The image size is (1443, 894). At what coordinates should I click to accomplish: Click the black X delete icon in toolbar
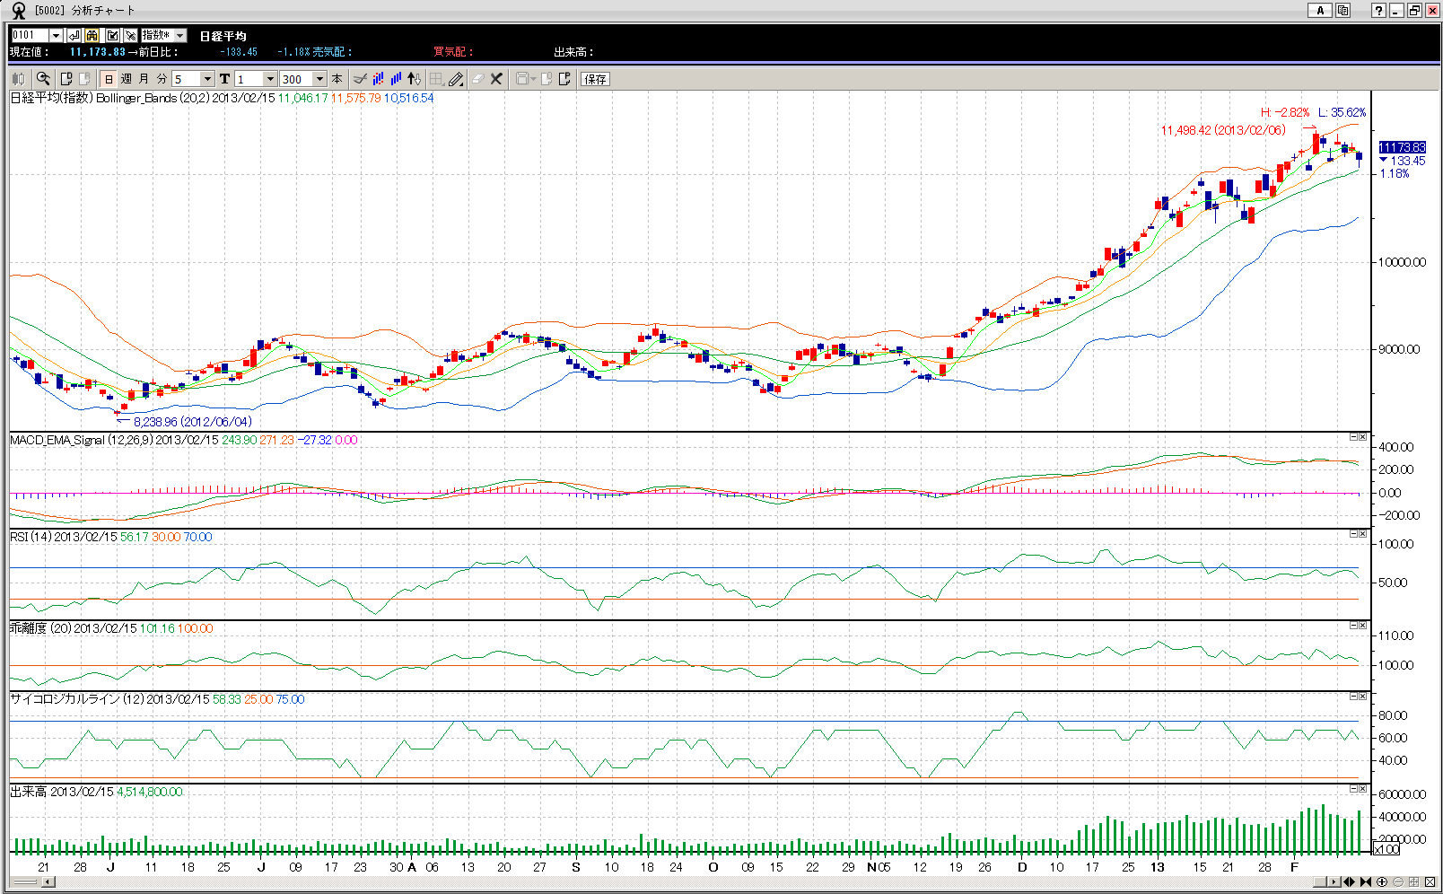click(496, 79)
